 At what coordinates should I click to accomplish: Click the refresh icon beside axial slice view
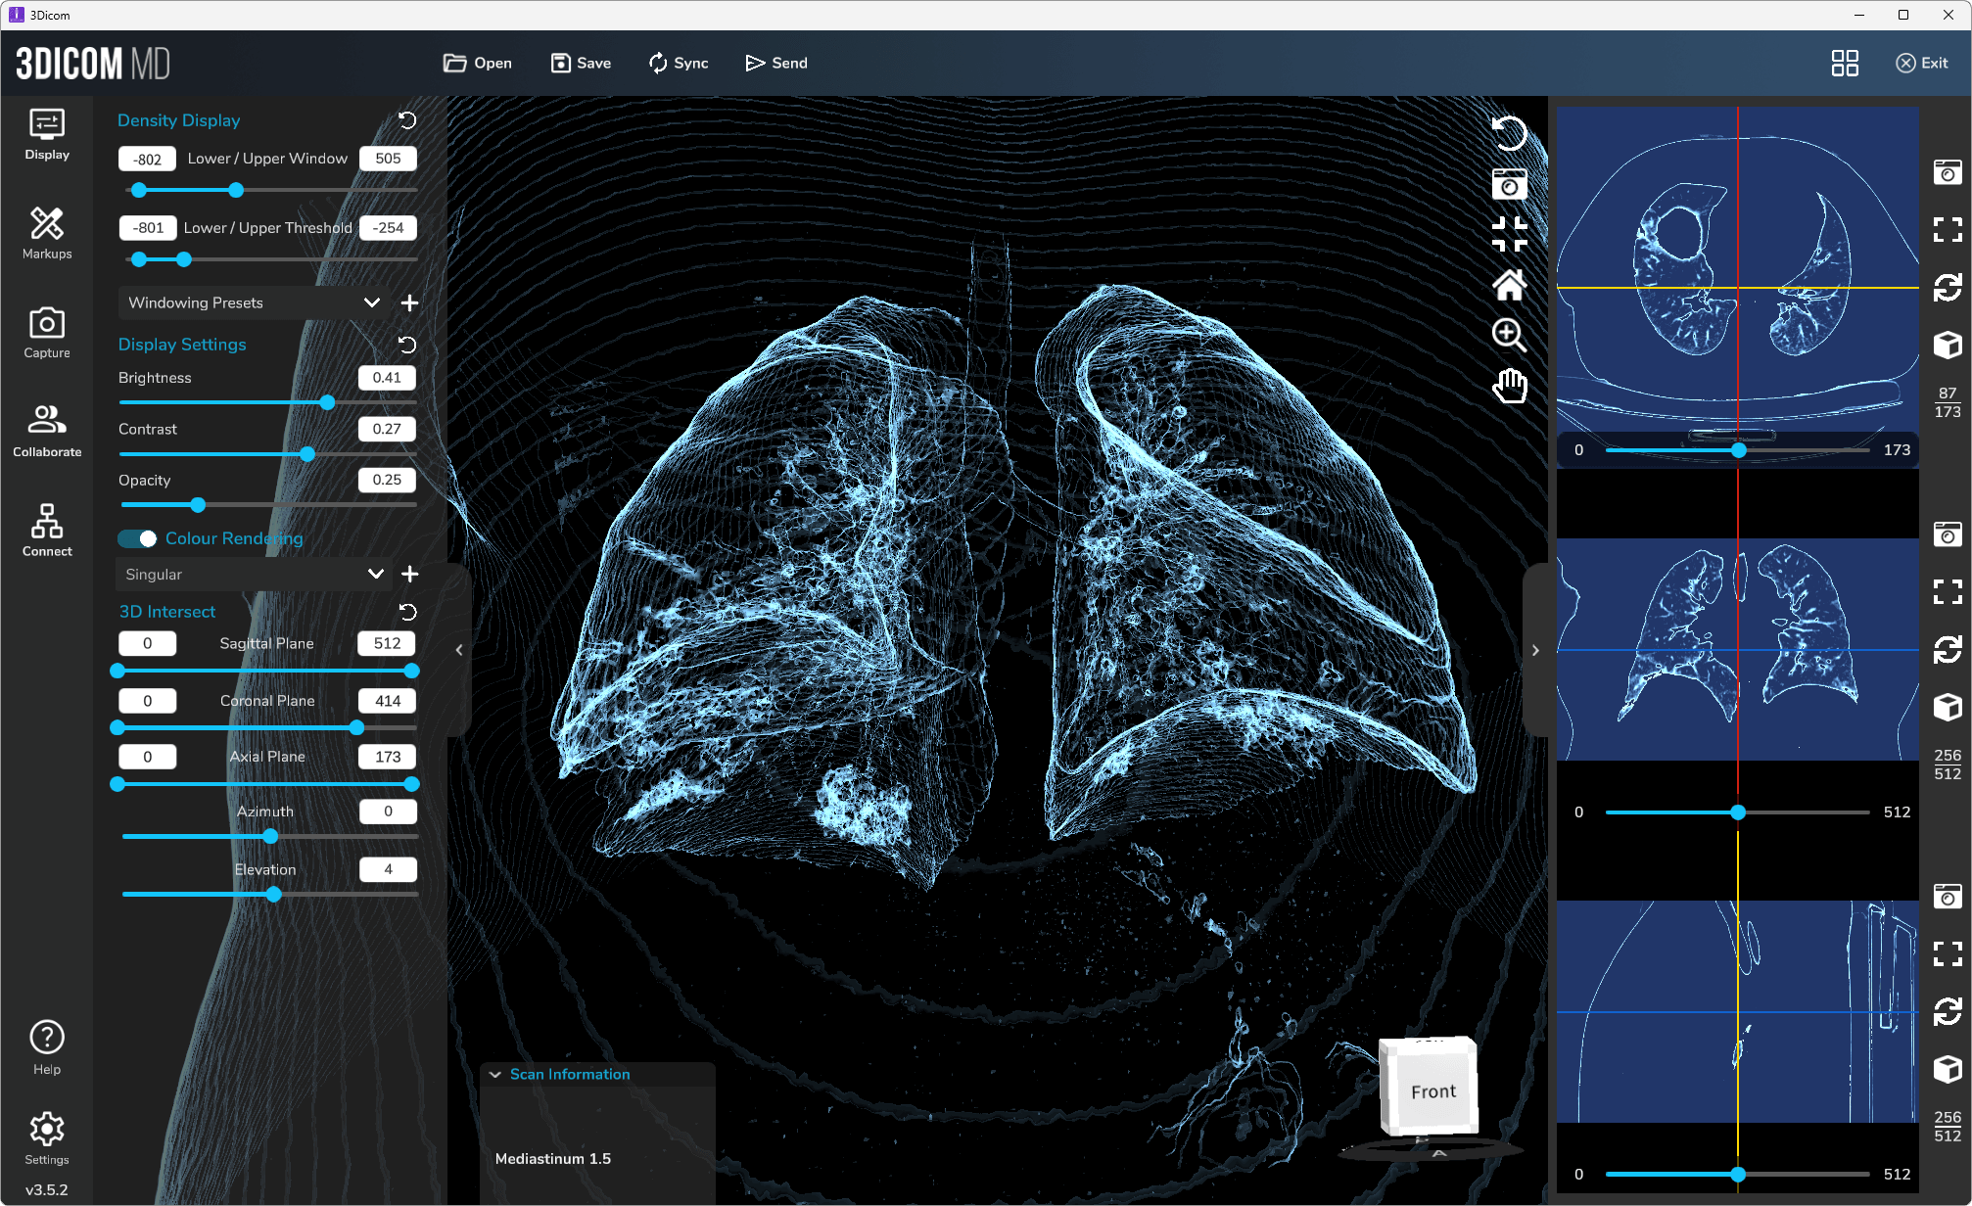pyautogui.click(x=1948, y=288)
